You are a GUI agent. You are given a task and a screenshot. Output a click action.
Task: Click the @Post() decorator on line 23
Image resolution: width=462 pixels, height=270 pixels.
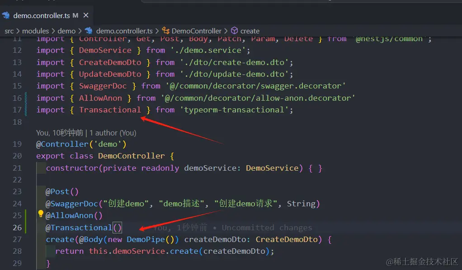click(x=62, y=192)
